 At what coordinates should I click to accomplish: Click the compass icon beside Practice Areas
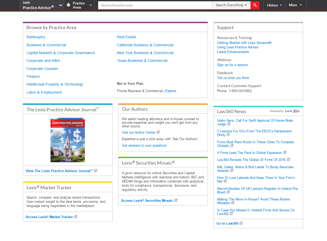pos(68,5)
